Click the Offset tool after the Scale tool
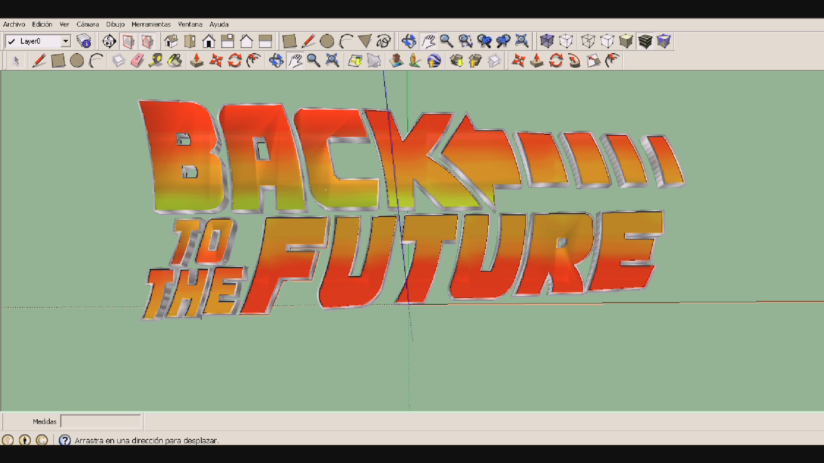This screenshot has width=824, height=463. 613,61
